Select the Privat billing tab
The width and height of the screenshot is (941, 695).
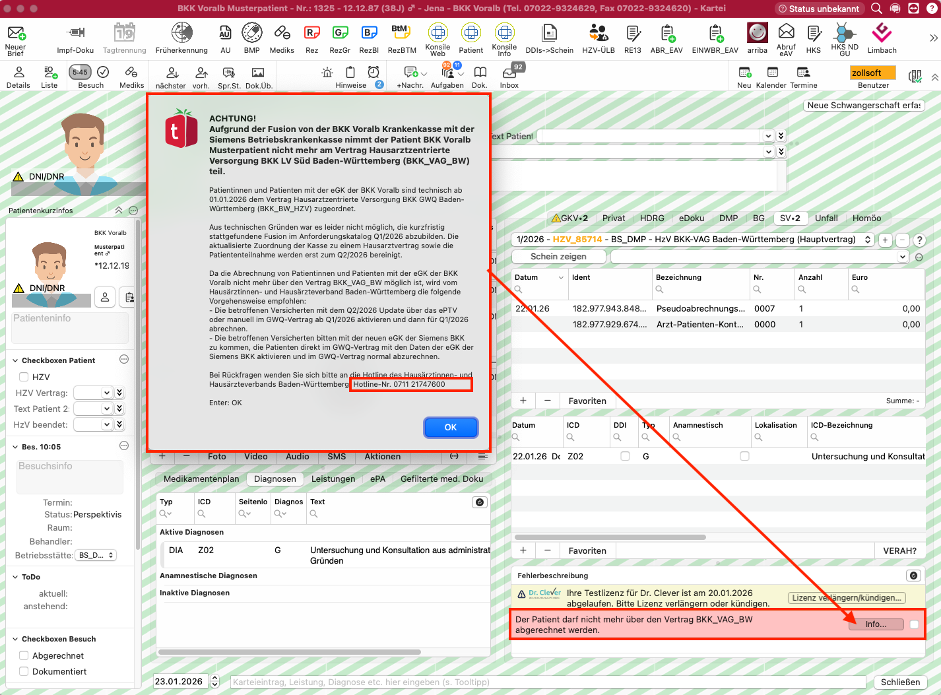click(614, 218)
